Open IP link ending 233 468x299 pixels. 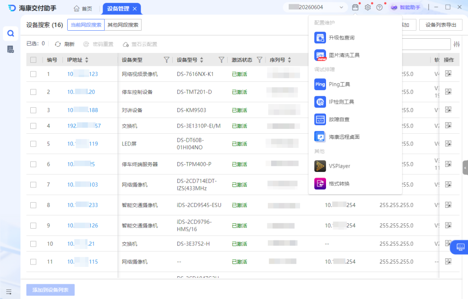pyautogui.click(x=83, y=205)
